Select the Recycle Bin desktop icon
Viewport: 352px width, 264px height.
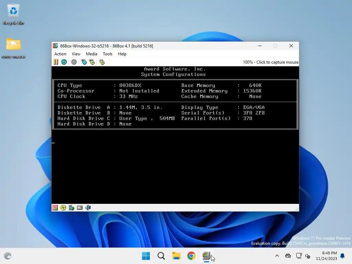tap(13, 14)
